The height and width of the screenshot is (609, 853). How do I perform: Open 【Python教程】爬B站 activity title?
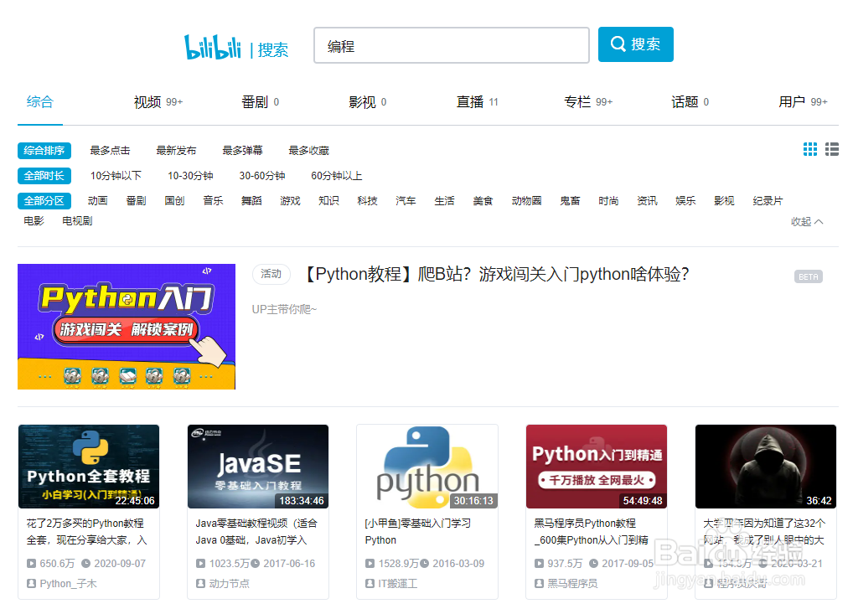(x=497, y=274)
